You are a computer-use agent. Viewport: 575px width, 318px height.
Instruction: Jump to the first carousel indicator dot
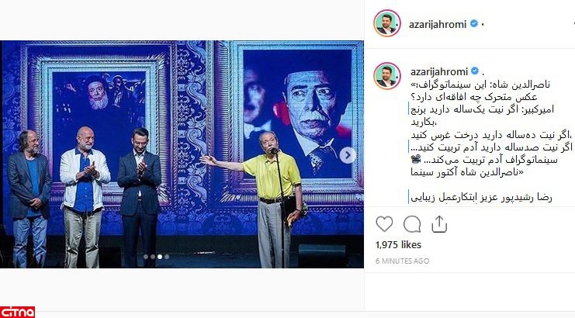click(x=146, y=257)
